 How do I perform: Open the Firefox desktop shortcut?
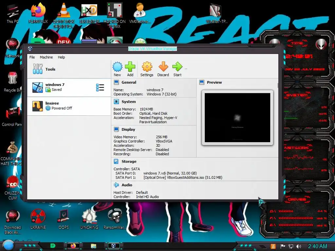(38, 14)
